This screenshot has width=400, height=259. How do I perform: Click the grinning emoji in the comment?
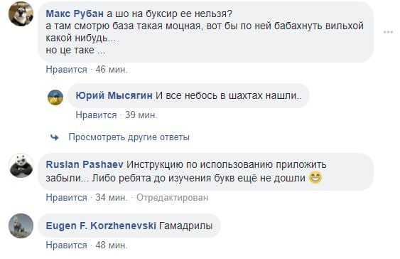pos(315,178)
